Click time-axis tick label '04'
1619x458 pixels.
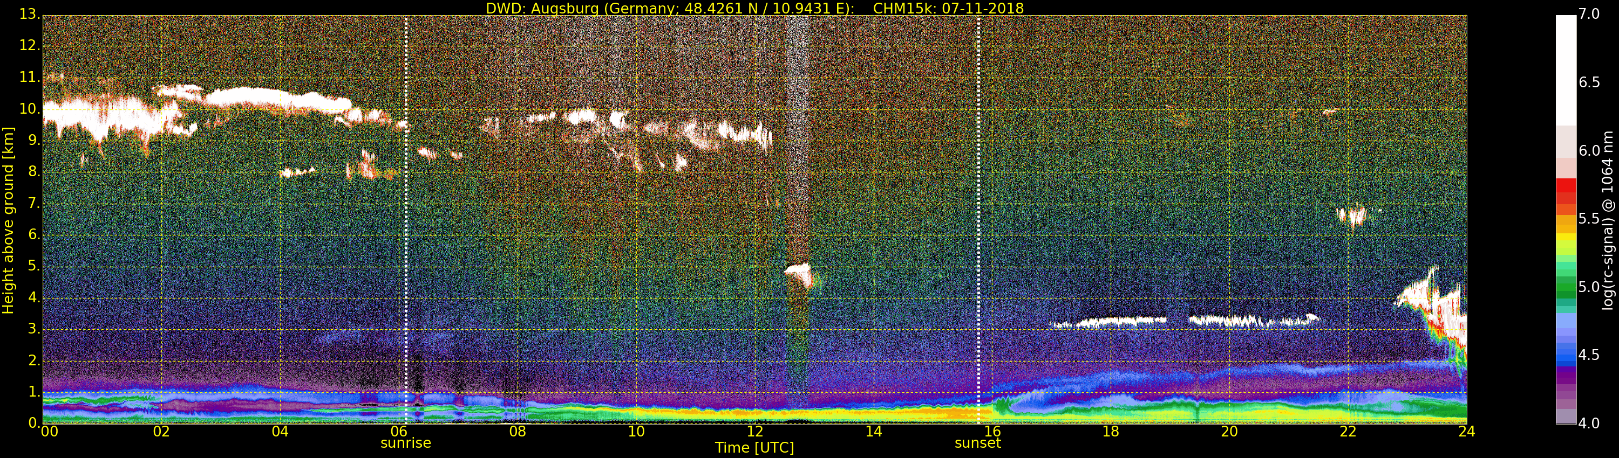280,432
